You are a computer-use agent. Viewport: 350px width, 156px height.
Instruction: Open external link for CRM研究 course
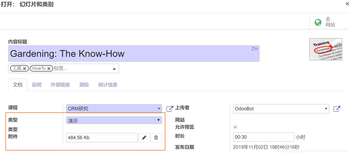coord(170,109)
